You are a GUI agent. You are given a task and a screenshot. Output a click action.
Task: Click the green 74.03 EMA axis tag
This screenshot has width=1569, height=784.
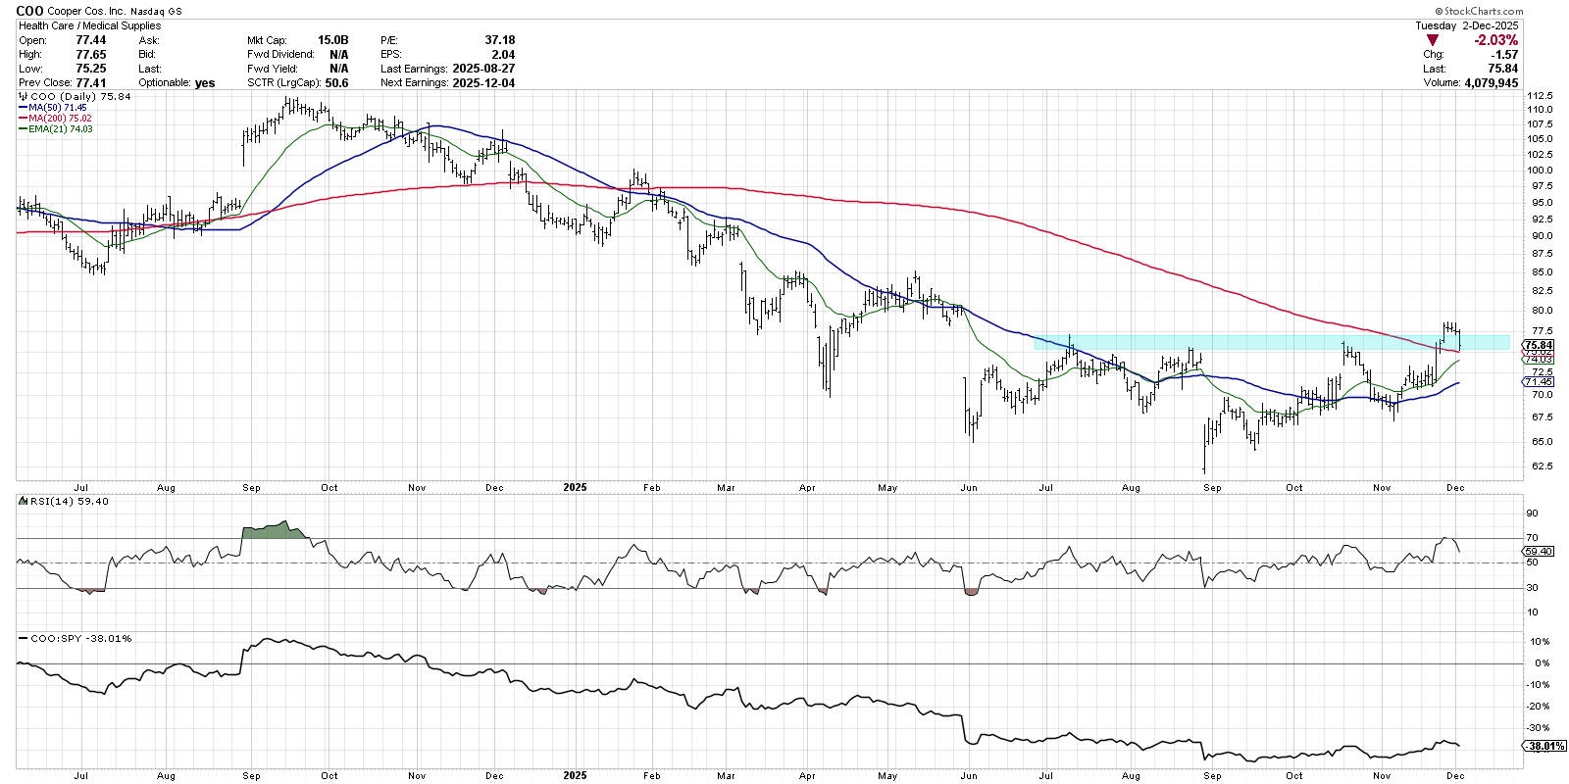click(1539, 360)
